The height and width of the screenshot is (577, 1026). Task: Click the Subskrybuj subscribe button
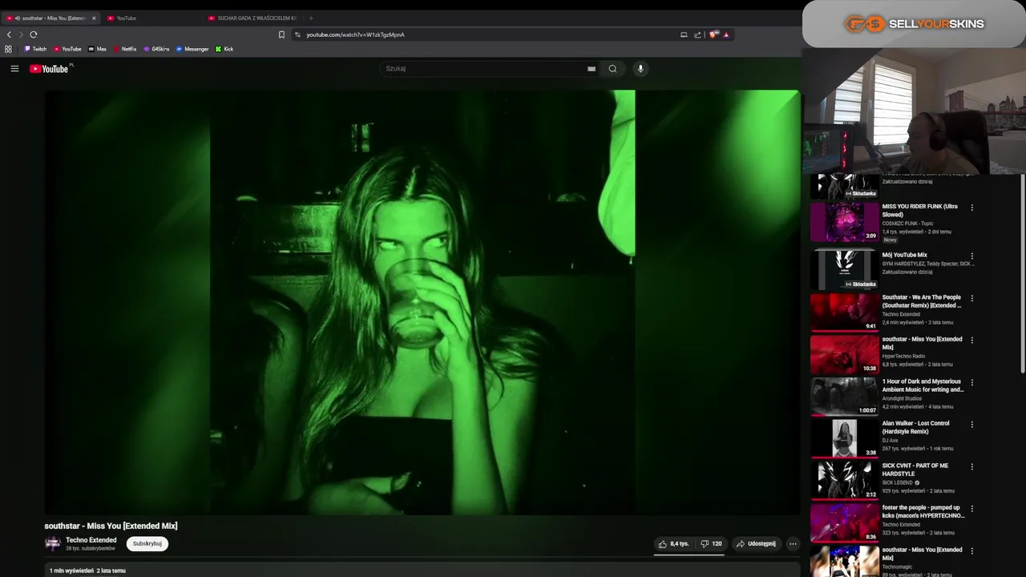tap(147, 543)
